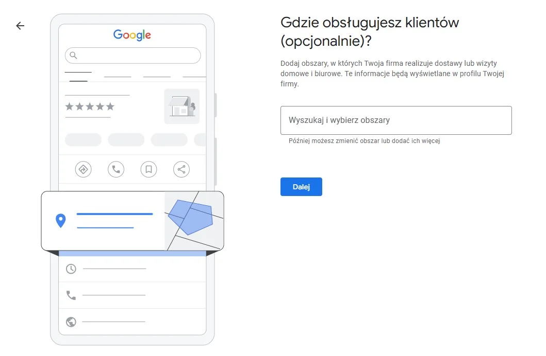
Task: Click the blue location pin icon
Action: (x=61, y=221)
